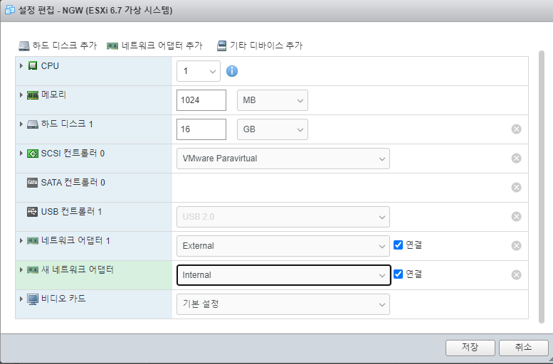The height and width of the screenshot is (364, 553).
Task: Click the hard disk size field showing 16
Action: pos(201,129)
